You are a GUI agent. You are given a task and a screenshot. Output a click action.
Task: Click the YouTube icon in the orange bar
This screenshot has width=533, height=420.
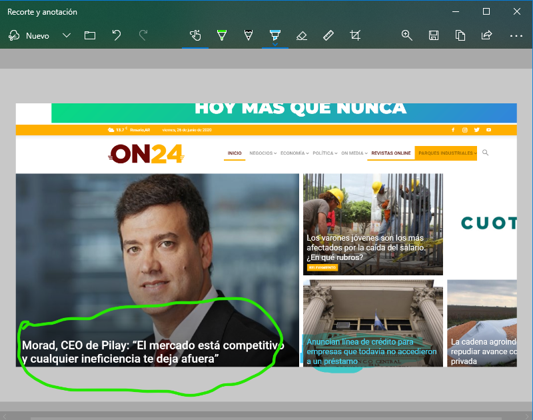click(488, 130)
